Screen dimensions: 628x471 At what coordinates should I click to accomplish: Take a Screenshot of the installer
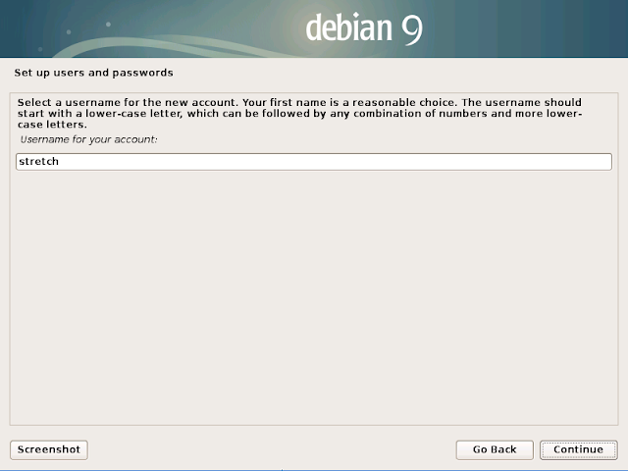tap(49, 449)
